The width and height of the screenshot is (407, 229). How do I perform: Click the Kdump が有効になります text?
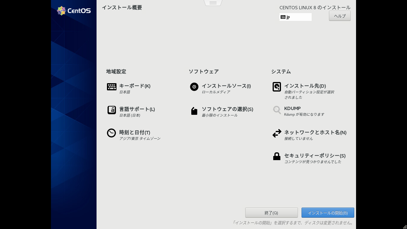[x=304, y=114]
